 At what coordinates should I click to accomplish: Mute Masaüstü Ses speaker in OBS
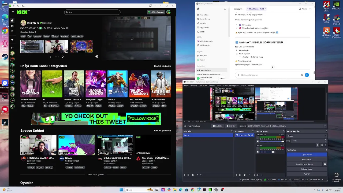coord(258,141)
